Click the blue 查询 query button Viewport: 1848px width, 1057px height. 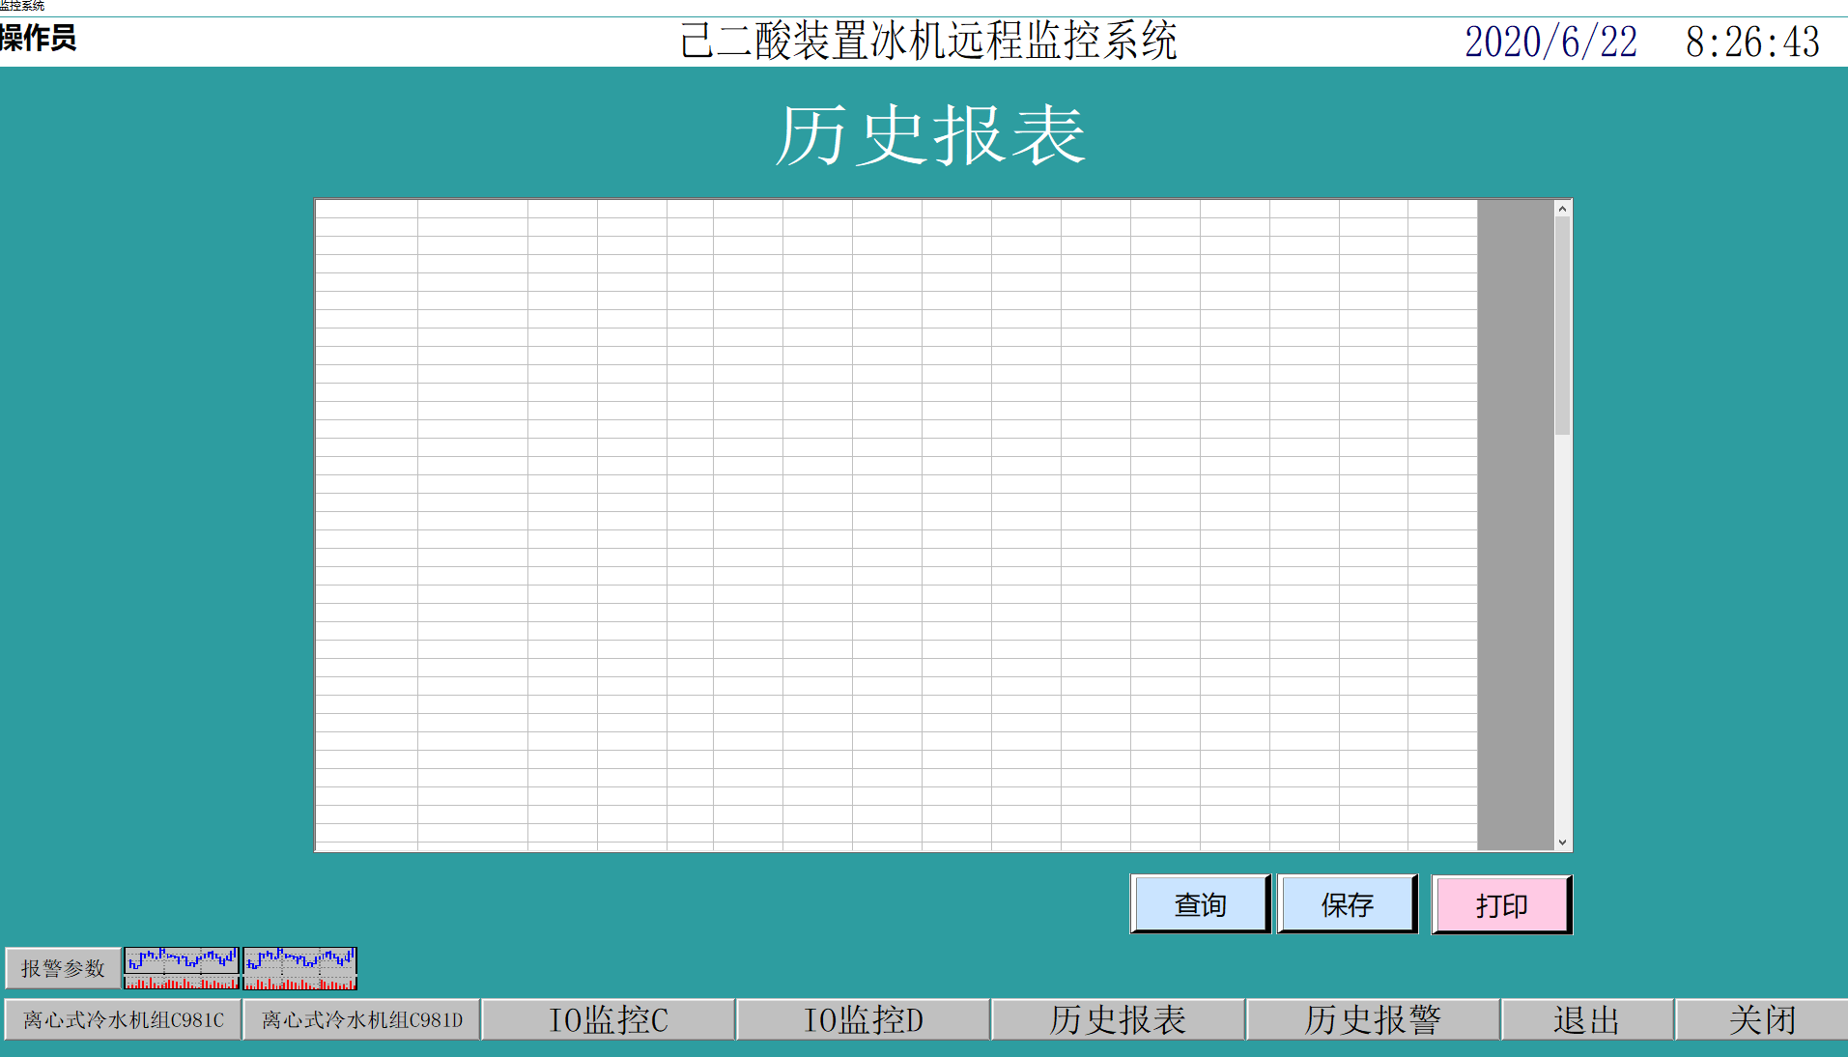coord(1200,904)
